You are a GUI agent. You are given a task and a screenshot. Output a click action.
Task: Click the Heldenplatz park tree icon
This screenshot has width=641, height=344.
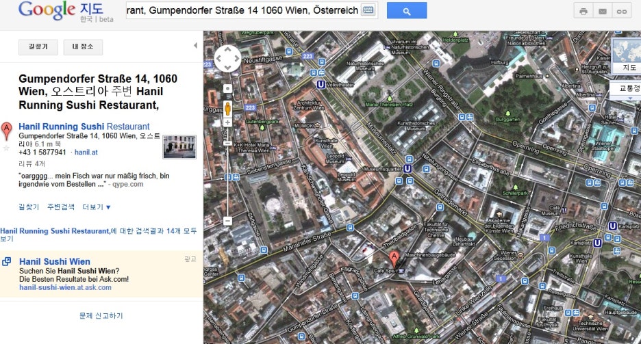(455, 34)
